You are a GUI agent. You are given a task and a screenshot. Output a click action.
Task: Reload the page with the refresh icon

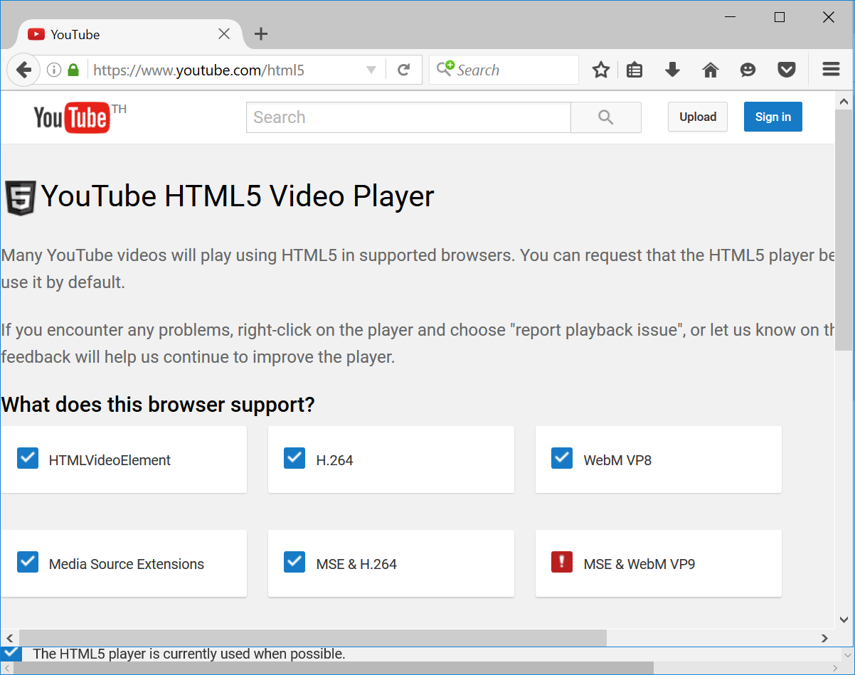point(403,70)
